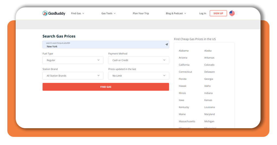Expand the Find Gas menu chevron
The height and width of the screenshot is (145, 277).
(83, 14)
